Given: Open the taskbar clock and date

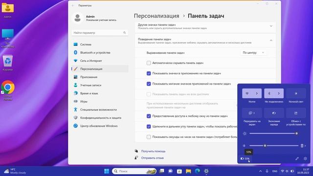Looking at the screenshot, I should pos(303,171).
